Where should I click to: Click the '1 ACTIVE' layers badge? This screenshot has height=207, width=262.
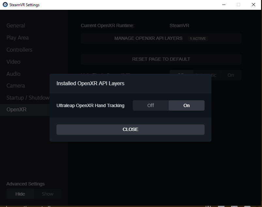tap(198, 39)
